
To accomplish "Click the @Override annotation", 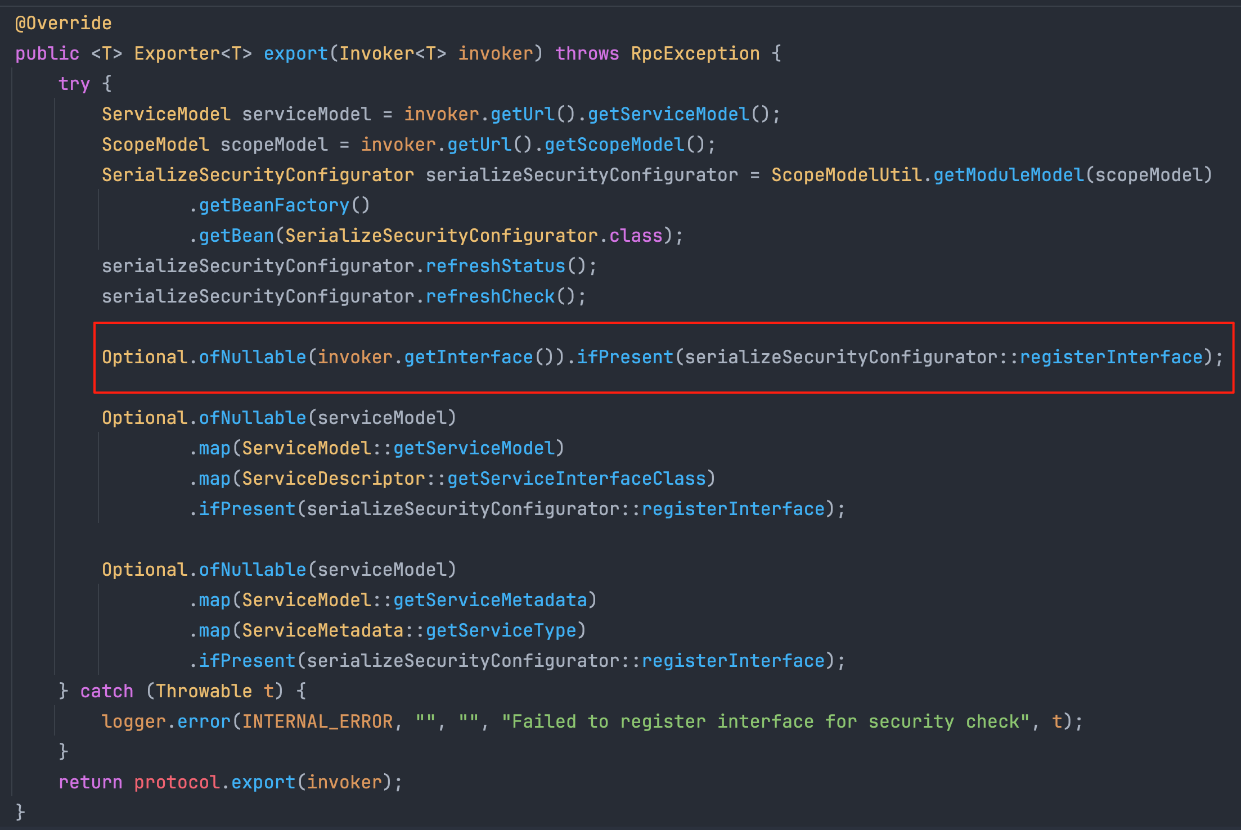I will [x=63, y=23].
